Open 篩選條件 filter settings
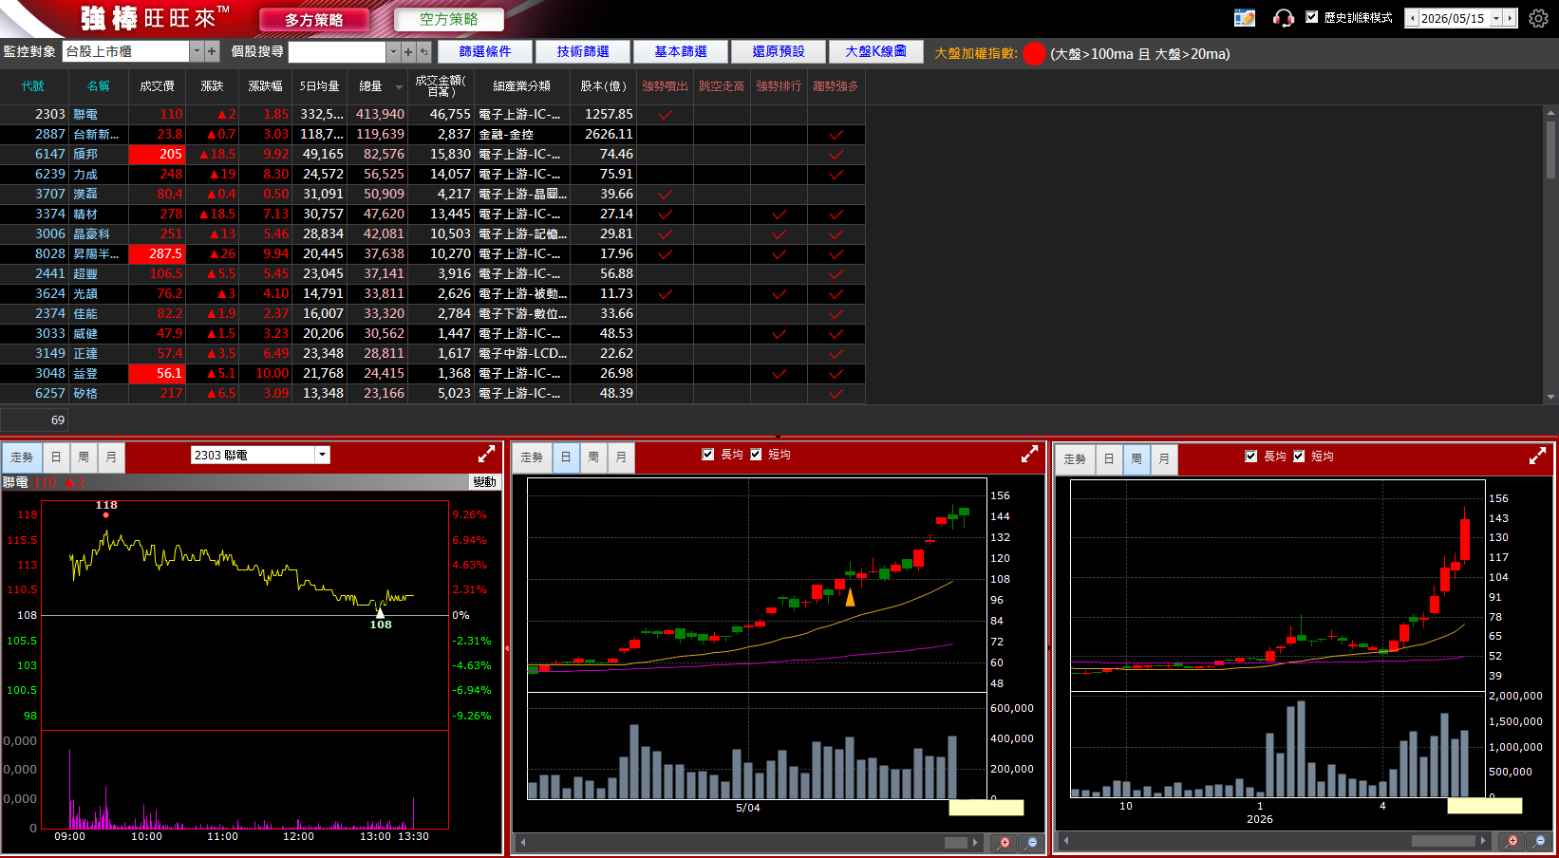The image size is (1559, 858). [485, 51]
